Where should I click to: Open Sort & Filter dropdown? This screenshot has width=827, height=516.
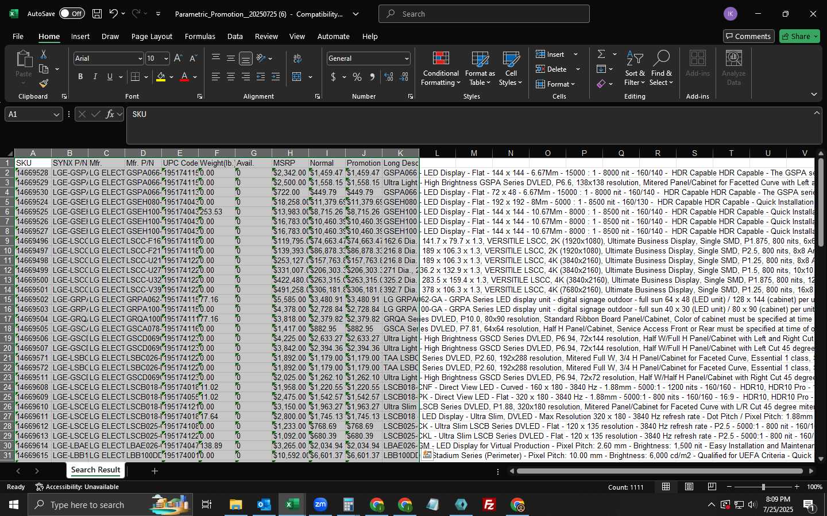tap(635, 68)
